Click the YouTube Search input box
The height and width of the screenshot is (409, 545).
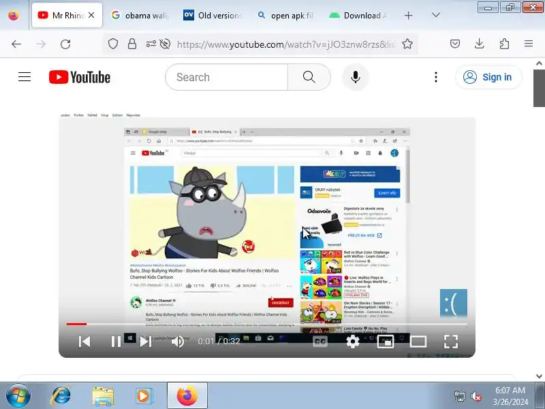(227, 77)
